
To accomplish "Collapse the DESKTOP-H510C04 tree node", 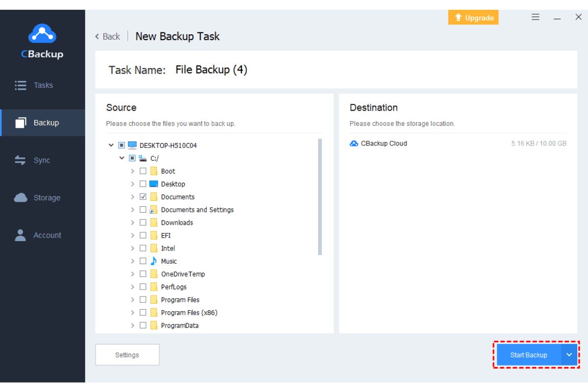I will (x=111, y=146).
